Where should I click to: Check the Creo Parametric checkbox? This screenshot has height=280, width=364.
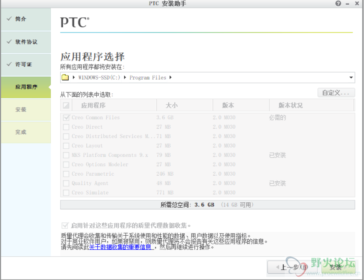pyautogui.click(x=66, y=174)
